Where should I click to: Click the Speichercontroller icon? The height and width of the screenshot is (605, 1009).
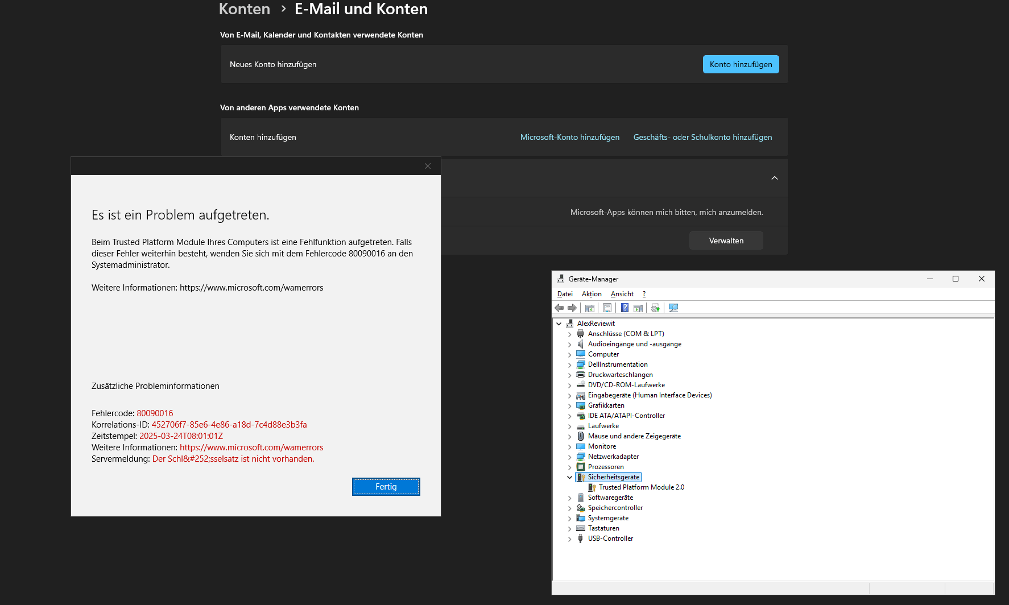click(x=581, y=508)
